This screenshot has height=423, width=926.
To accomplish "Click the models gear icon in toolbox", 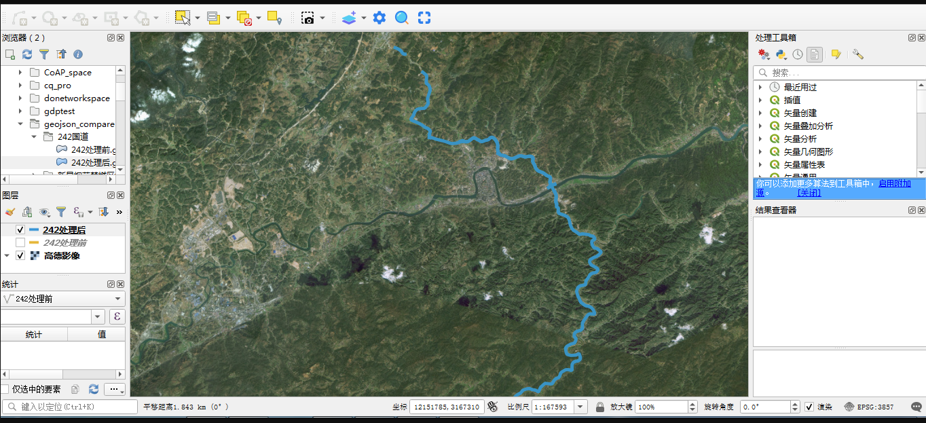I will point(764,54).
